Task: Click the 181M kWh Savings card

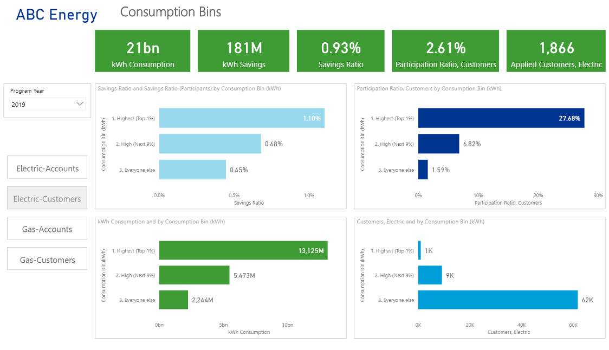Action: (243, 51)
